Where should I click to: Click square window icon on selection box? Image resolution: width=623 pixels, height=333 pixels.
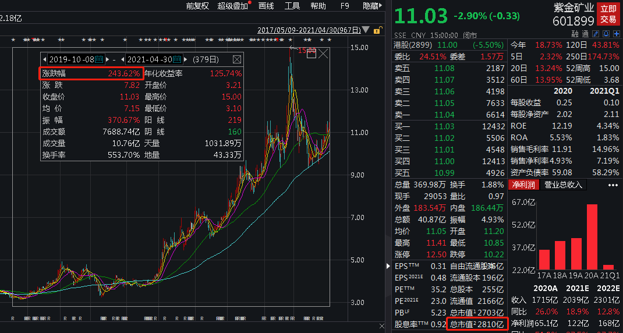[311, 54]
